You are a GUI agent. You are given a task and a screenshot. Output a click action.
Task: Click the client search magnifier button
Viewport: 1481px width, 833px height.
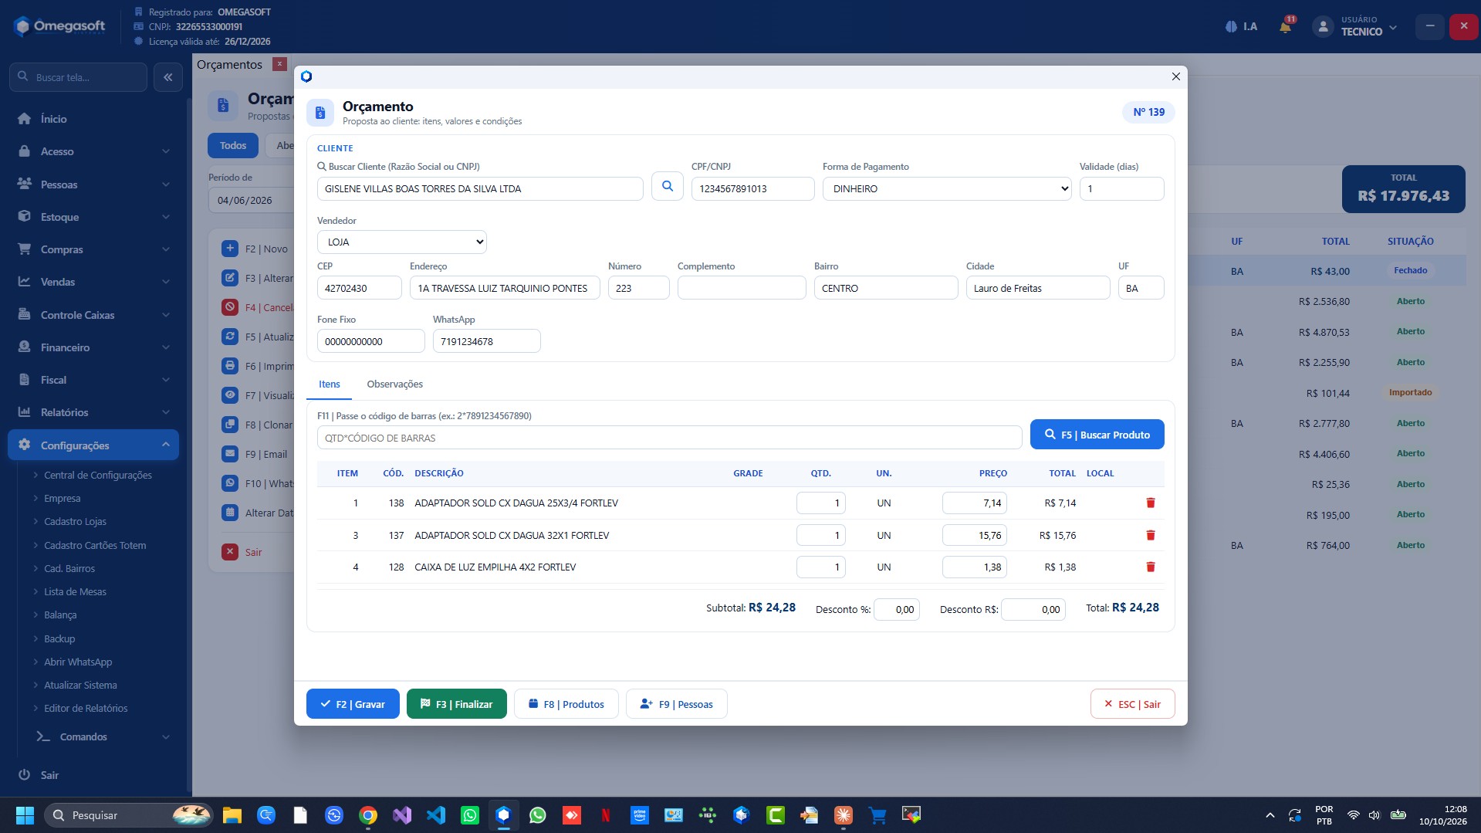click(668, 186)
